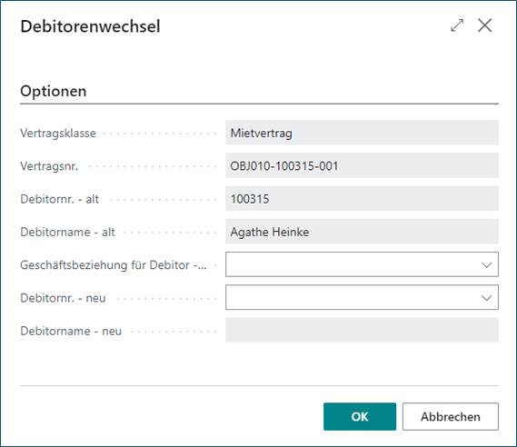Open the Debitornr. - neu dropdown arrow
This screenshot has height=447, width=517.
point(486,298)
